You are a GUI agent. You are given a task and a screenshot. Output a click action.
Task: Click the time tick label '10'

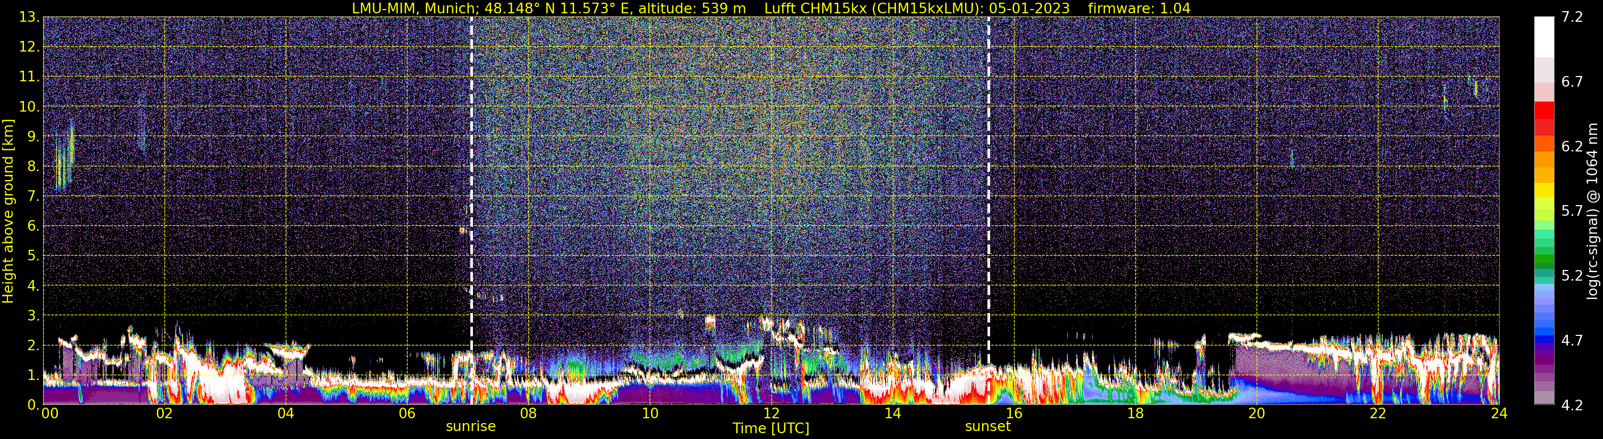(650, 413)
